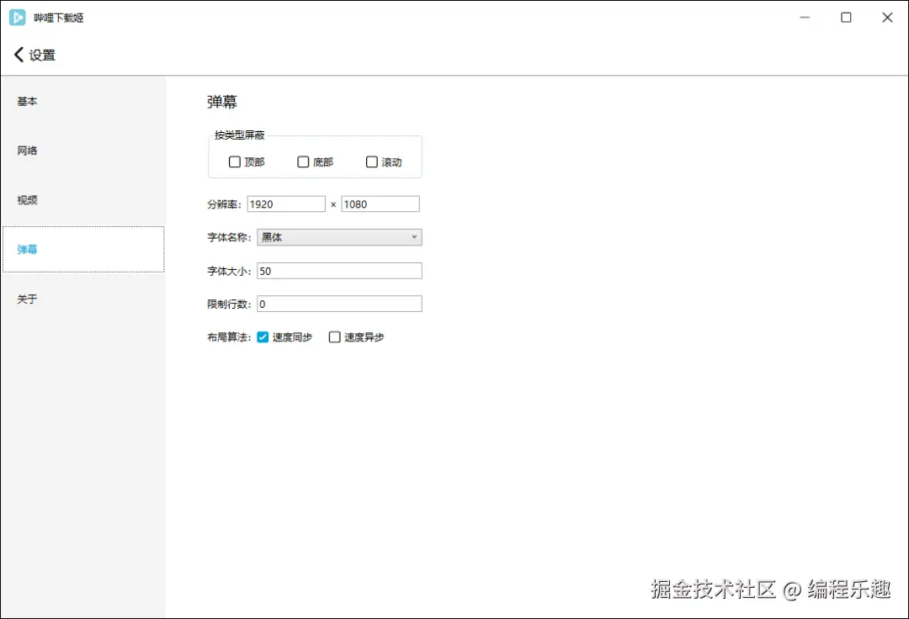Viewport: 909px width, 619px height.
Task: Click the 字体大小 field showing 50
Action: pyautogui.click(x=339, y=270)
